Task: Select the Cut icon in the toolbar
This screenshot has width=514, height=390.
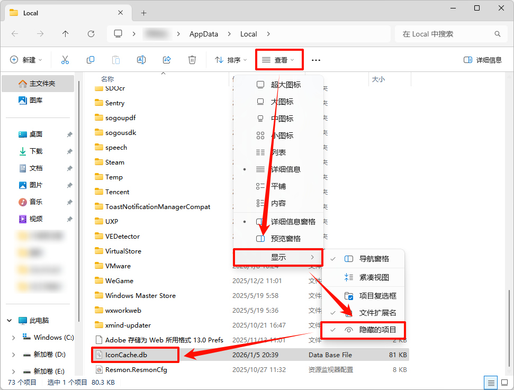Action: 65,59
